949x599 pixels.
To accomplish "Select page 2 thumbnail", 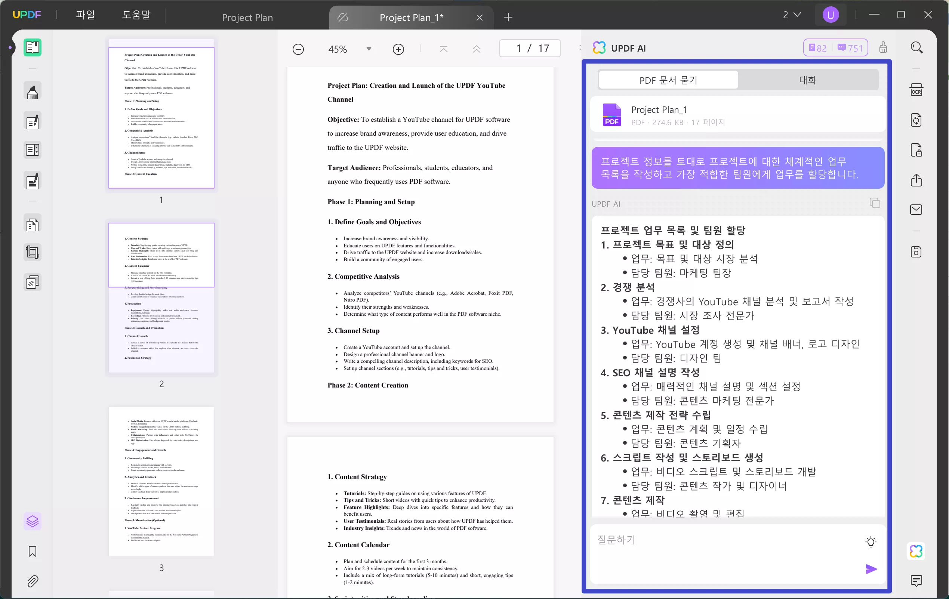I will [161, 297].
